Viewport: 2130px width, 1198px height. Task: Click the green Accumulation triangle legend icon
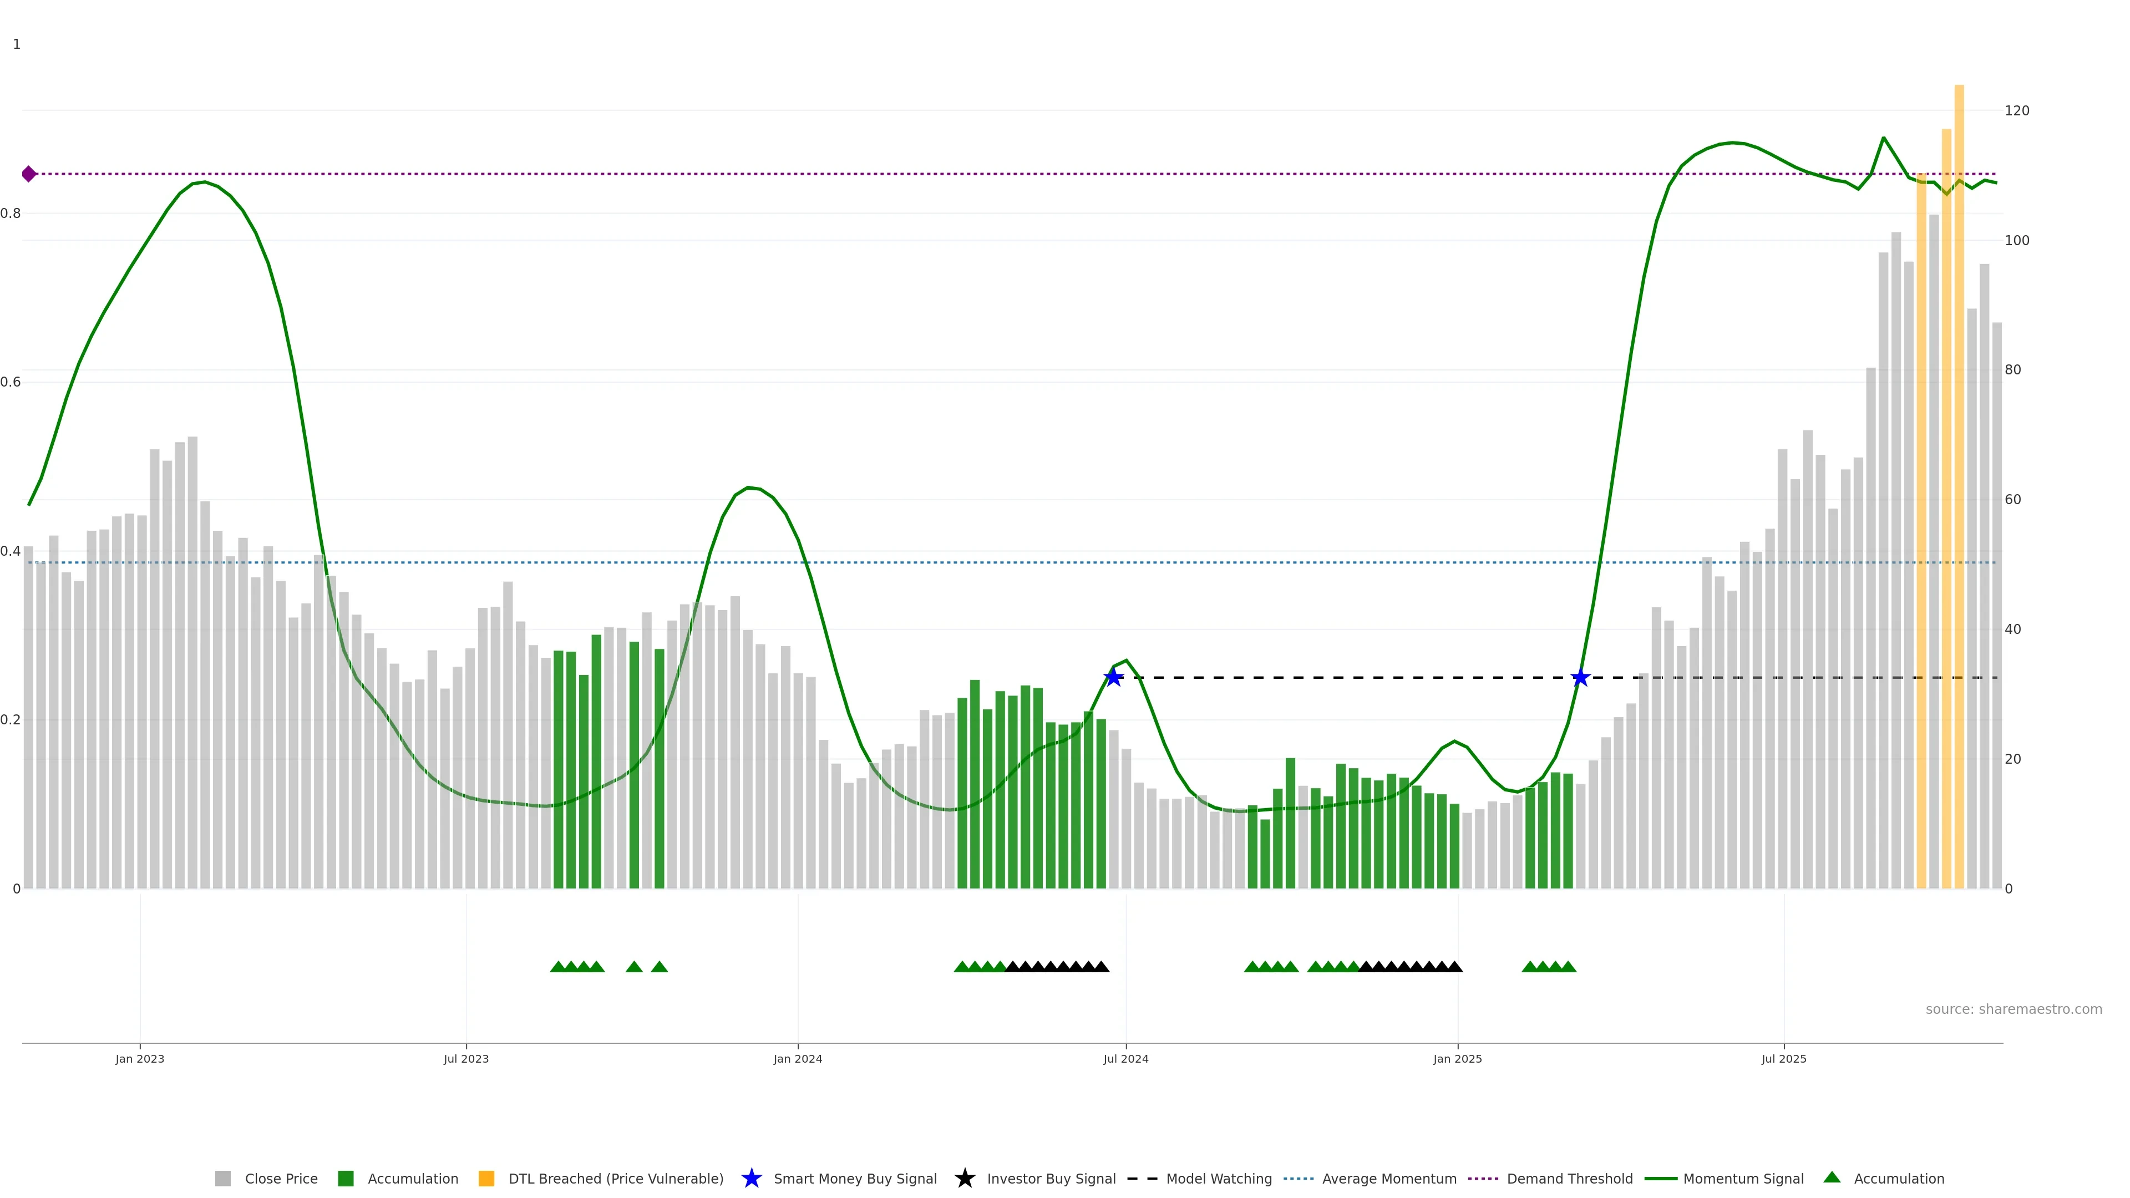pos(1832,1177)
